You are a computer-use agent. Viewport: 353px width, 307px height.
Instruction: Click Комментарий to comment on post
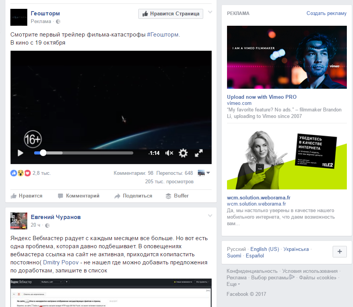coord(79,196)
